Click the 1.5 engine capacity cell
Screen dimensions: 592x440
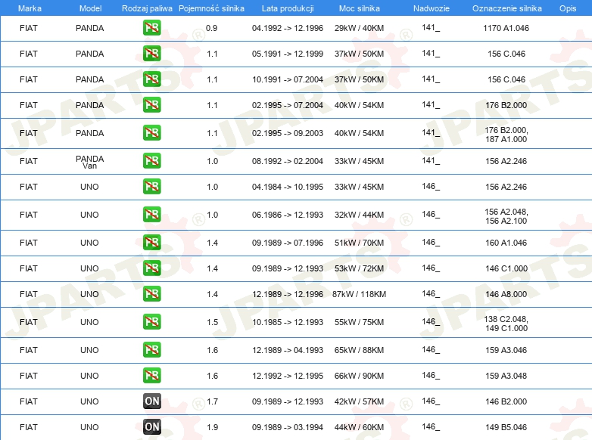pos(212,322)
